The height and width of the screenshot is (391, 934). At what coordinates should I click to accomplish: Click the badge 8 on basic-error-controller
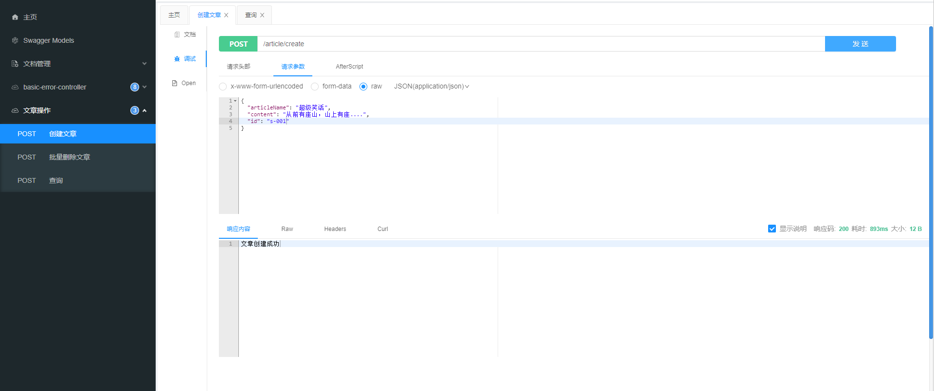(135, 87)
